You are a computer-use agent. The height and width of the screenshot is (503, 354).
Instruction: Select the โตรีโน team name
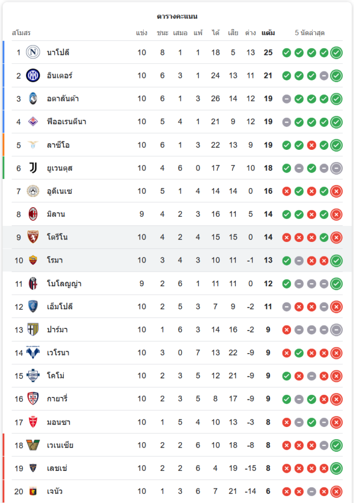(x=57, y=237)
